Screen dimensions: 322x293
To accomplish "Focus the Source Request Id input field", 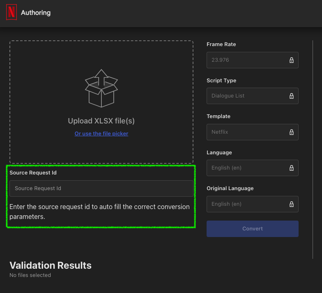I will point(101,188).
